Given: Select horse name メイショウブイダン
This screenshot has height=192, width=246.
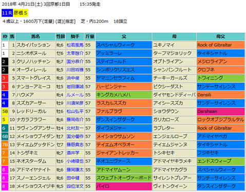Looking at the screenshot, I should point(35,136).
